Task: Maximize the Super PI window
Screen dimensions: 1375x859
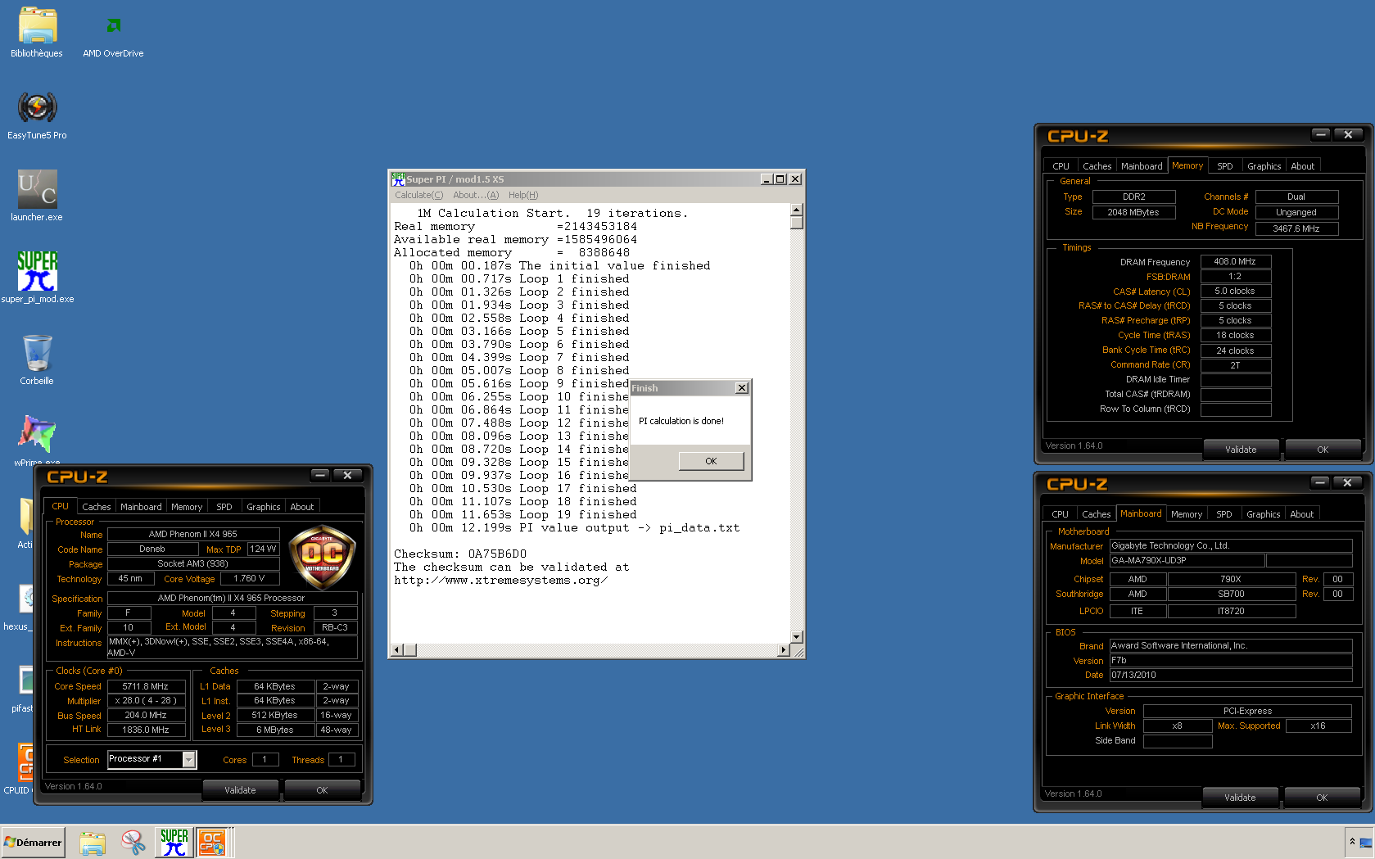Action: click(780, 179)
